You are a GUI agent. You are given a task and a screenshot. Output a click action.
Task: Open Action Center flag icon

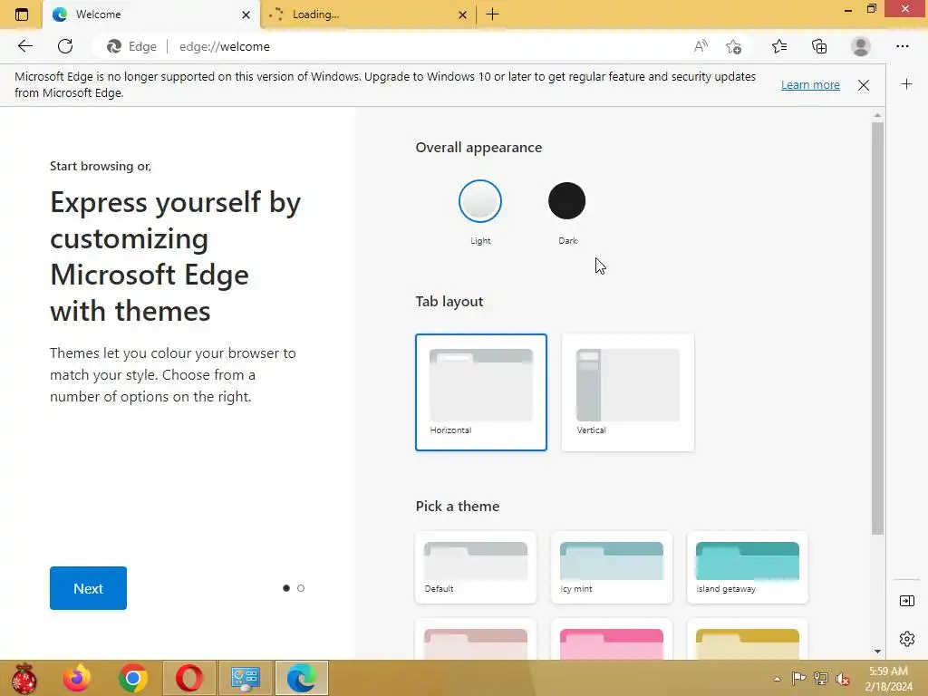pos(798,678)
